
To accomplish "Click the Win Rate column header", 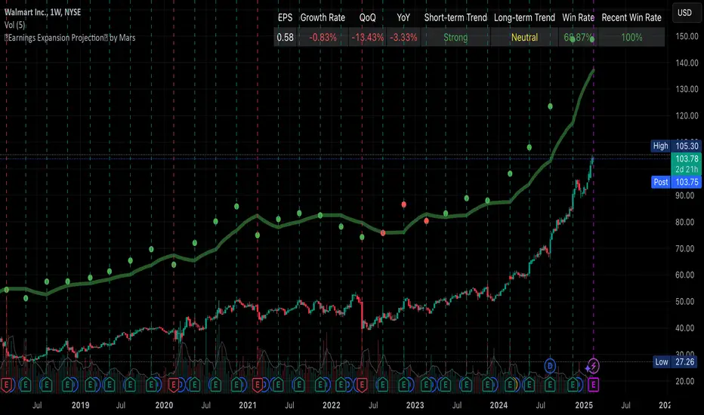I will (578, 17).
